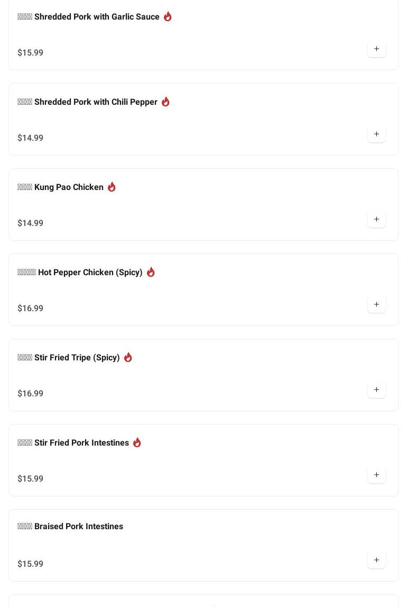Click flame icon next to Hot Pepper Chicken
This screenshot has width=407, height=607.
pos(151,272)
